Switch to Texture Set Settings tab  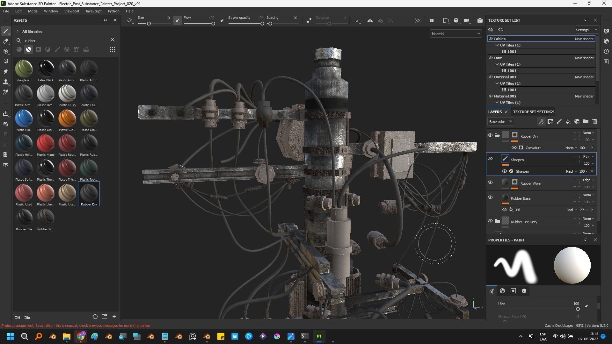click(533, 112)
